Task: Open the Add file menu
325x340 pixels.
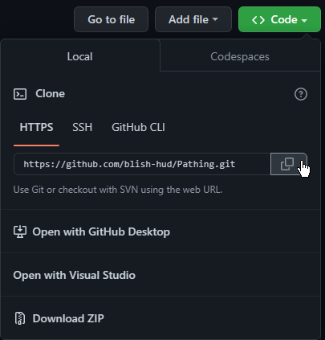Action: pyautogui.click(x=193, y=19)
